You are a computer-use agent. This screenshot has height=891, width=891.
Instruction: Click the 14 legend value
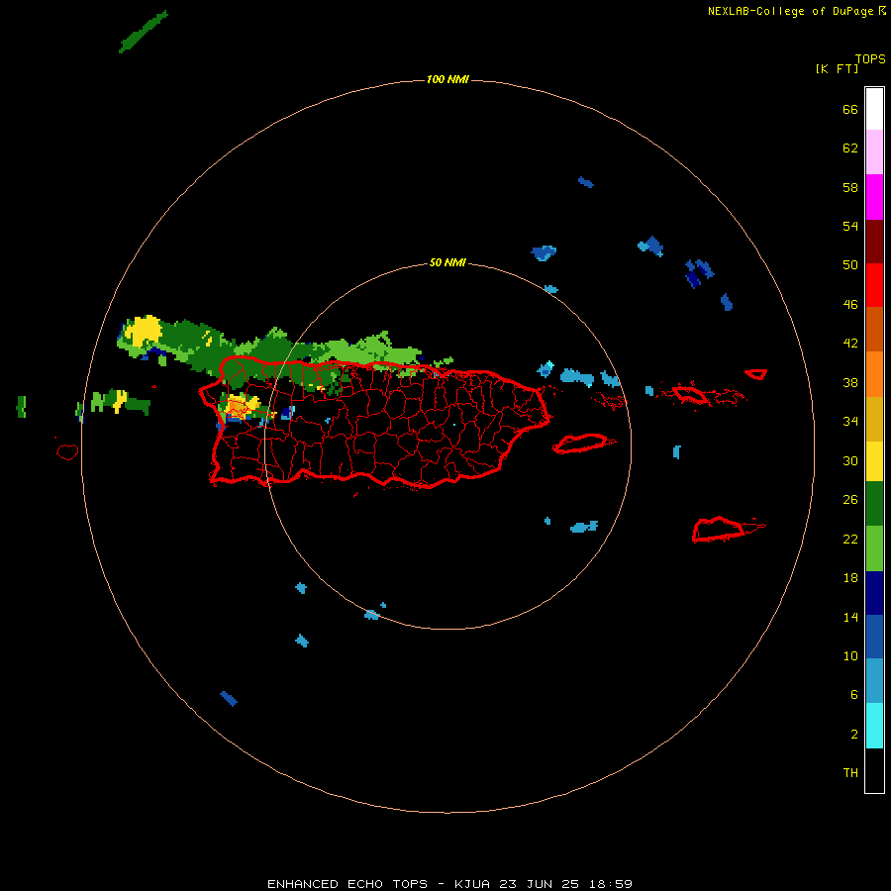pos(850,617)
